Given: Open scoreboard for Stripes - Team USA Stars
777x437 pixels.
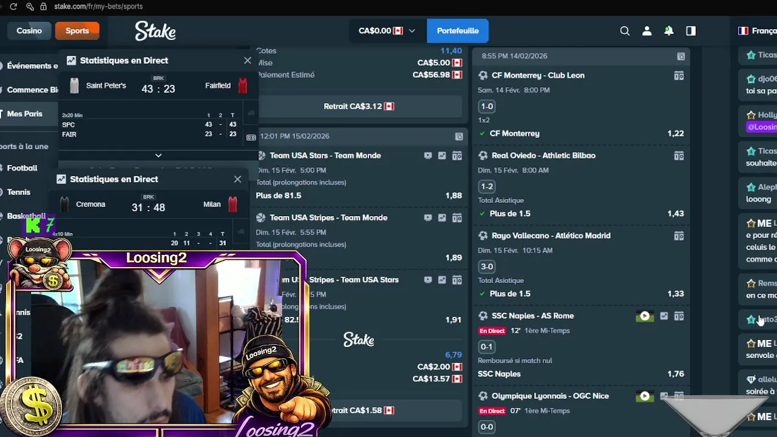Looking at the screenshot, I should 457,280.
